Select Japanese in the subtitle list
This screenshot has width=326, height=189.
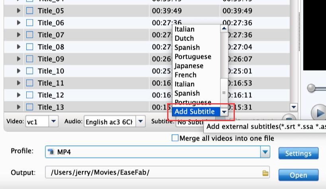point(189,66)
